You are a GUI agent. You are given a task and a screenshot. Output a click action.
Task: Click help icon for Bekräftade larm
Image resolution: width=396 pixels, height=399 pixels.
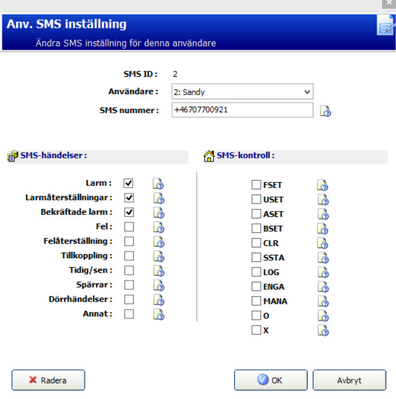pos(158,213)
